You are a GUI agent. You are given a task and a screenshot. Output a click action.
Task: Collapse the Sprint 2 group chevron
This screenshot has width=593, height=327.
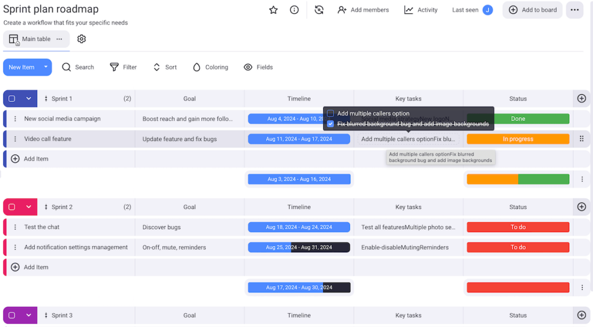point(28,207)
